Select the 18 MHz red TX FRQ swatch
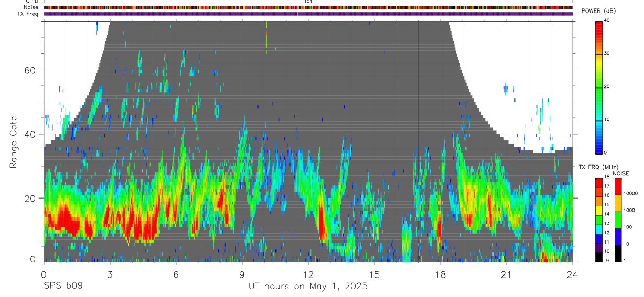The height and width of the screenshot is (297, 644). (599, 181)
